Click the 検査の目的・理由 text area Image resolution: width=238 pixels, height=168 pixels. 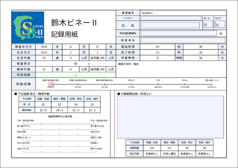(171, 69)
